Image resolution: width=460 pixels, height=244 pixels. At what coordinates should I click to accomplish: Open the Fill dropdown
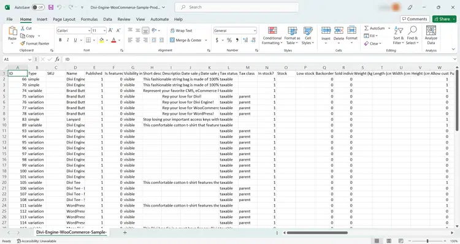tap(371, 36)
